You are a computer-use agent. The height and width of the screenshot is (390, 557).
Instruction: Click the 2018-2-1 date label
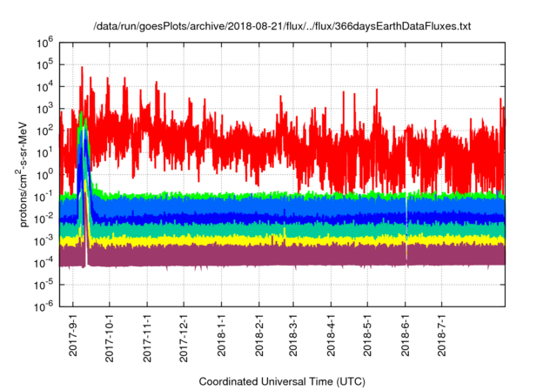point(259,335)
